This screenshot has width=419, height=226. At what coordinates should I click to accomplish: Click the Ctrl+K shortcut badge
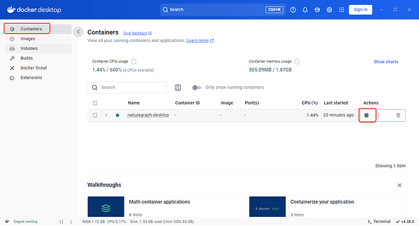pyautogui.click(x=274, y=10)
